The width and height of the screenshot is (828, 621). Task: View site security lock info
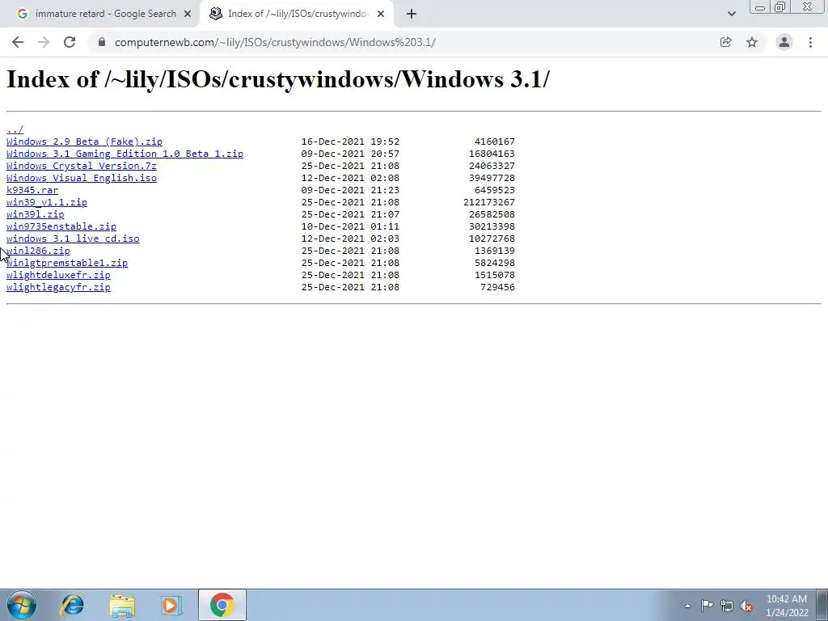(x=102, y=42)
